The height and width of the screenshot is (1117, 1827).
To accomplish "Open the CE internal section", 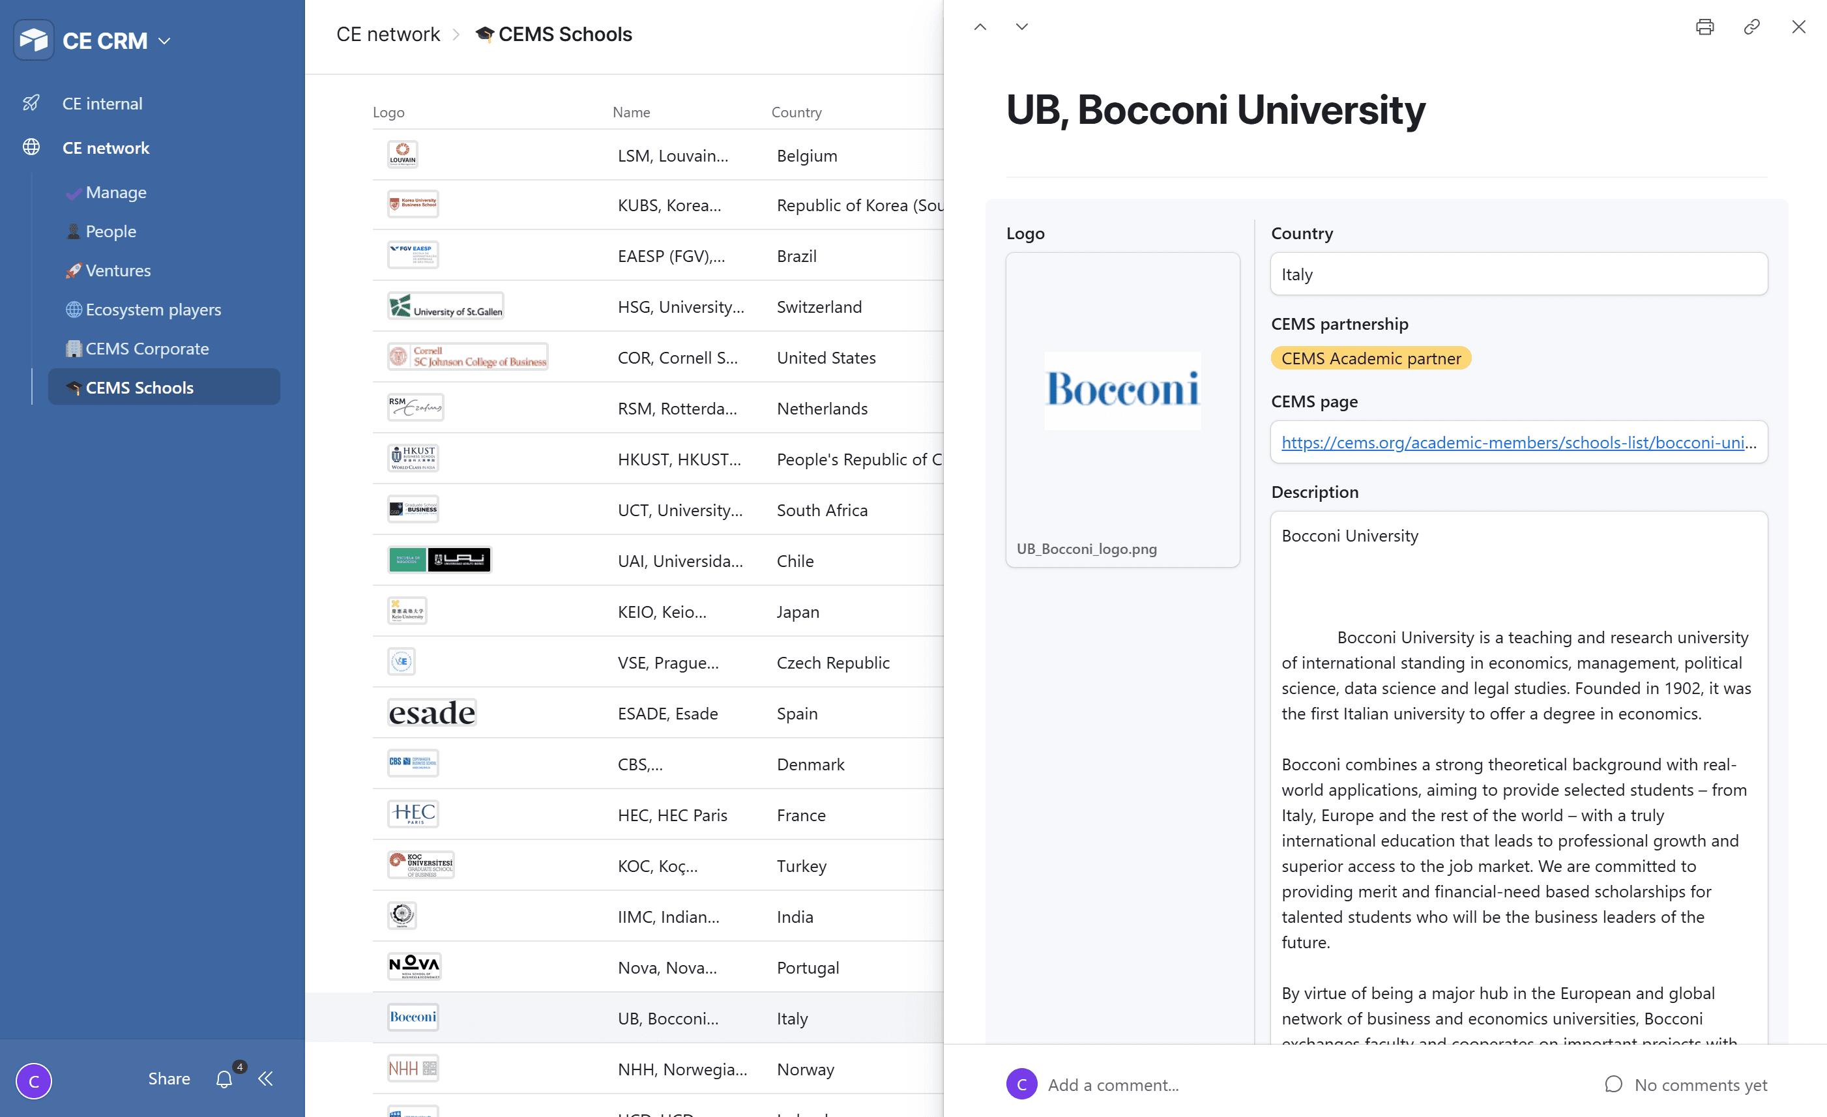I will click(102, 103).
